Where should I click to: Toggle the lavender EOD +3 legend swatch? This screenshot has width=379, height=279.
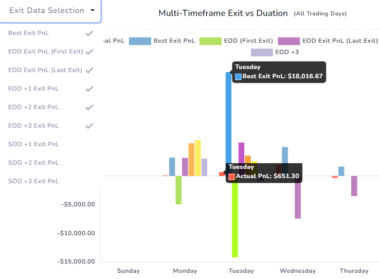click(262, 53)
